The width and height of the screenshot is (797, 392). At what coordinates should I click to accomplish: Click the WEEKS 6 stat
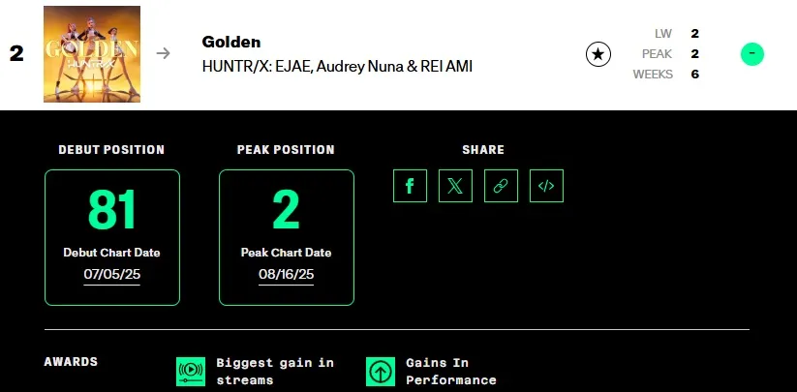[666, 75]
